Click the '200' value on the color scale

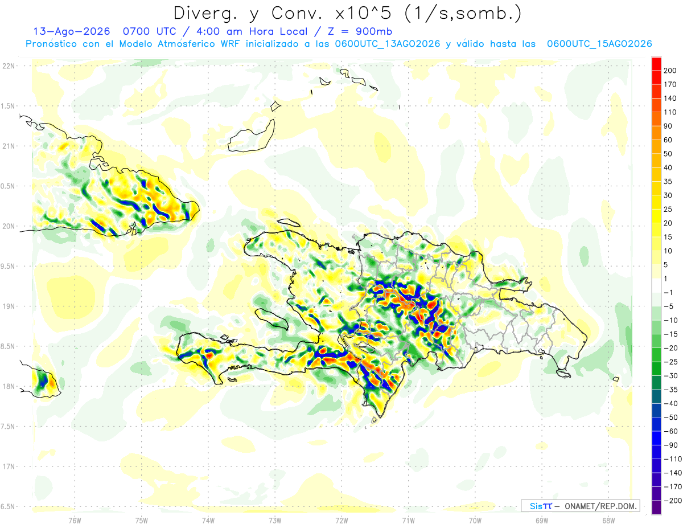point(670,71)
